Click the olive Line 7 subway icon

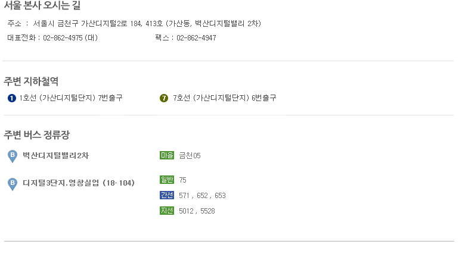(x=164, y=98)
